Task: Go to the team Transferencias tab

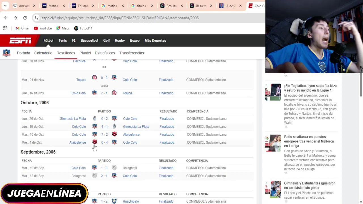Action: [x=132, y=53]
